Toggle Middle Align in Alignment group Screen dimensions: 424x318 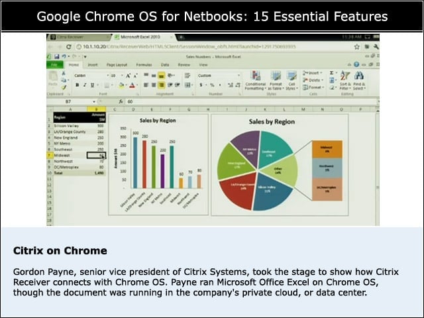pyautogui.click(x=154, y=75)
